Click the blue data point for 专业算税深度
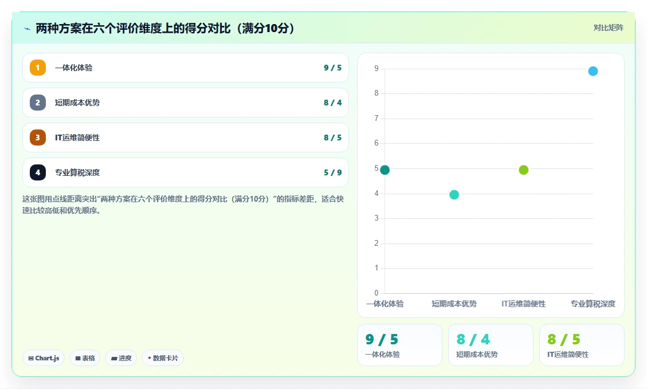Screen dimensions: 647x389 click(593, 71)
